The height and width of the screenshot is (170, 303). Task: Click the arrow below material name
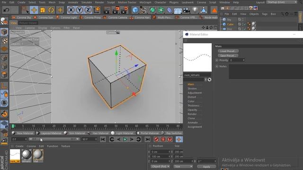205,80
